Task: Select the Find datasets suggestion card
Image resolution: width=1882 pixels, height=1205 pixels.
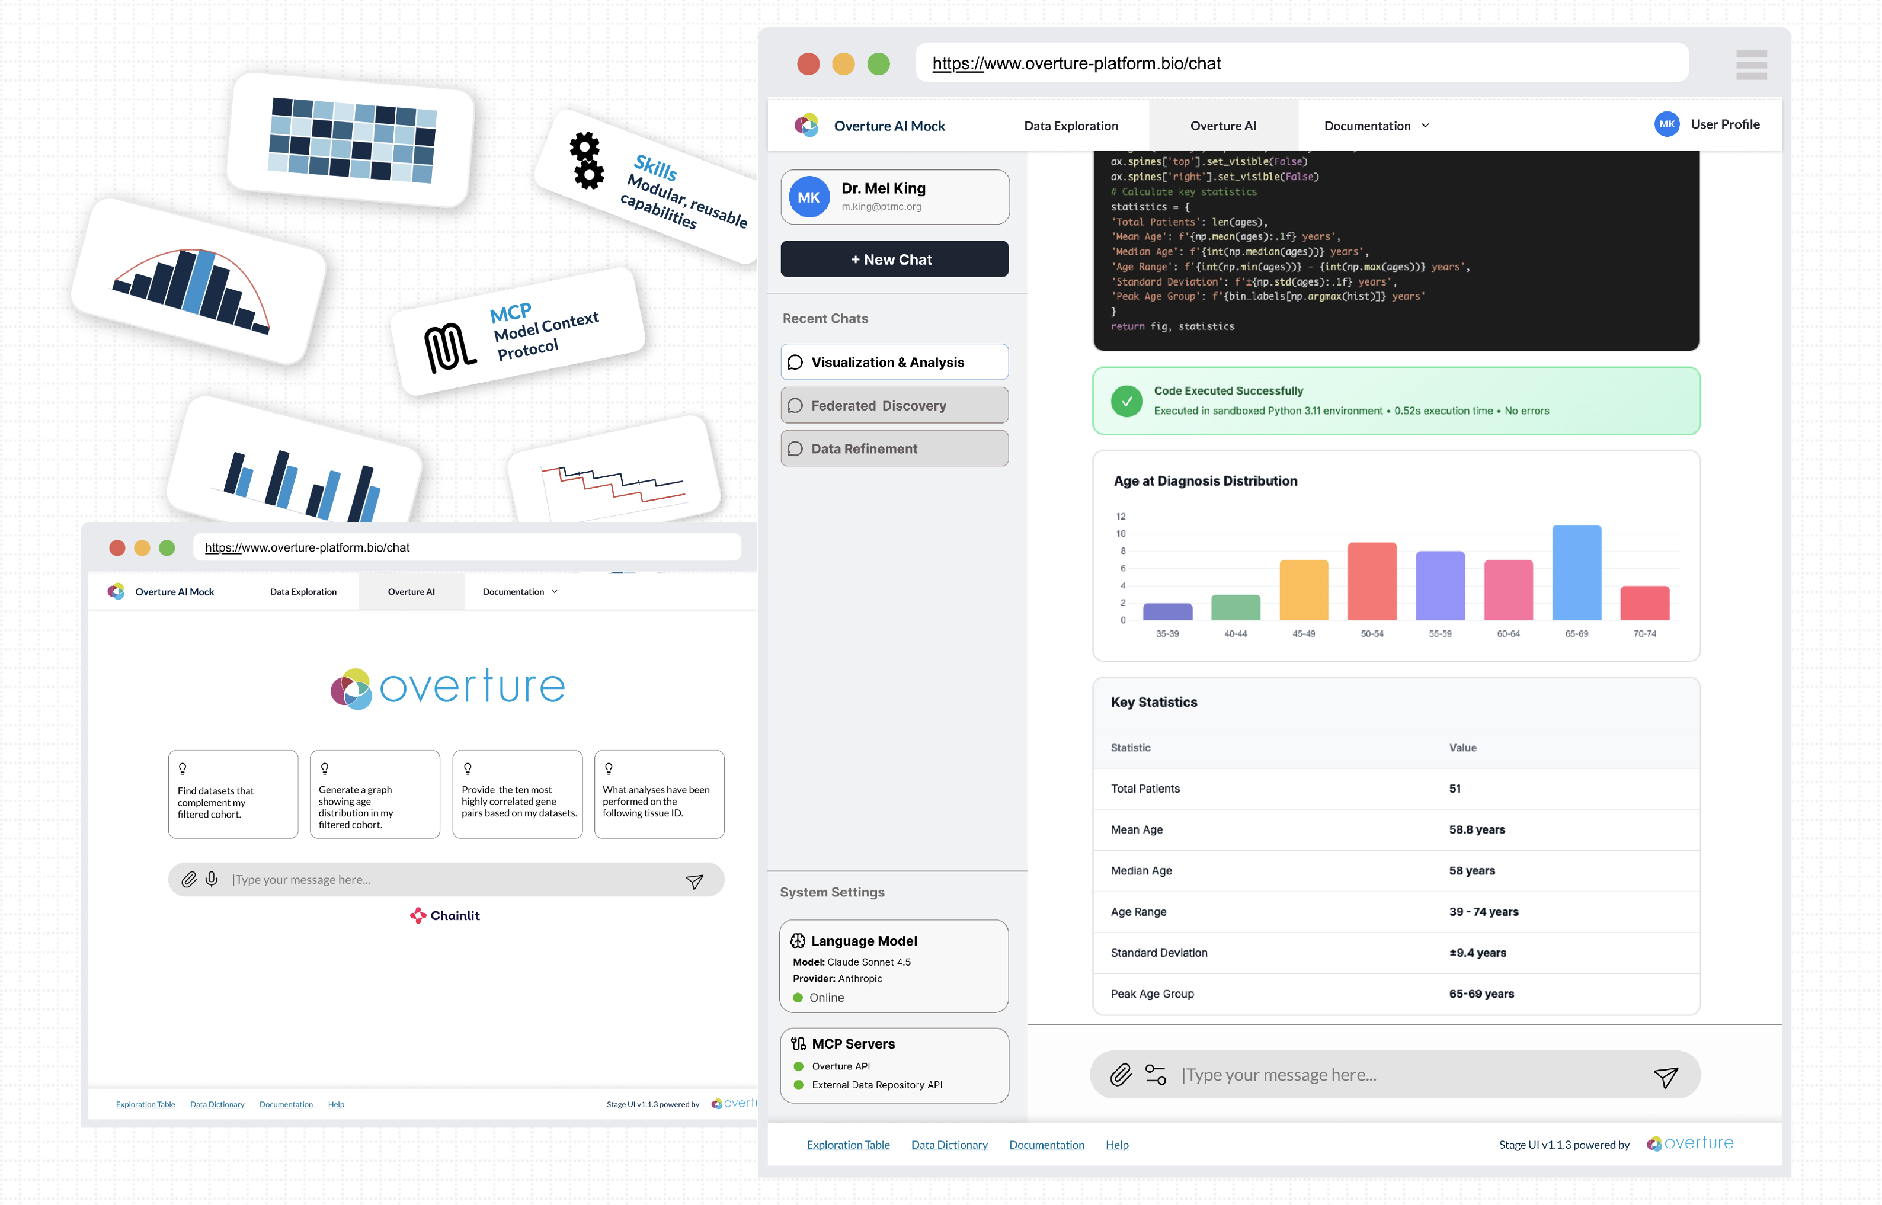Action: 232,794
